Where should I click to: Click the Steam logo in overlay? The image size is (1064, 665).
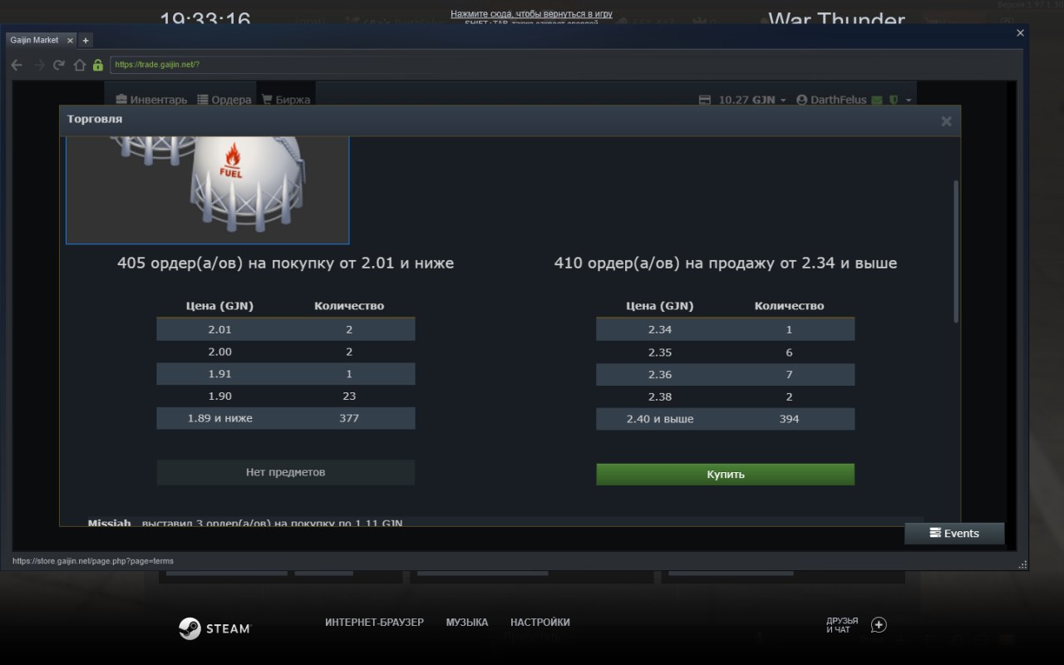pos(214,628)
